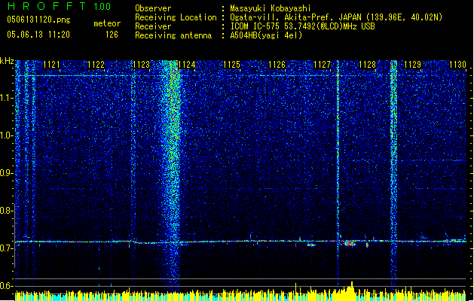
Task: Click the red signal blob after 1127 marker
Action: (350, 243)
